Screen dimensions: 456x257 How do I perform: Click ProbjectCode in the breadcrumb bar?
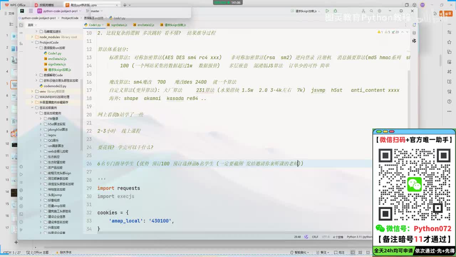coord(70,18)
